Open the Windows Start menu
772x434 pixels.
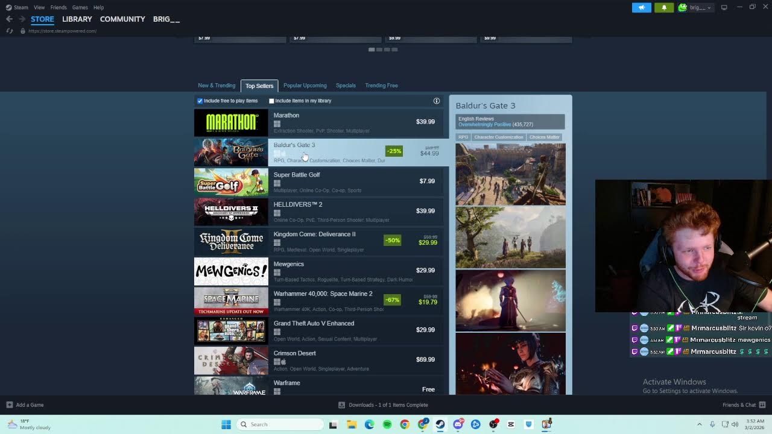coord(226,424)
